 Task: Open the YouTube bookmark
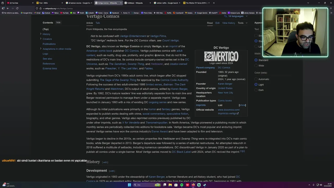click(64, 13)
